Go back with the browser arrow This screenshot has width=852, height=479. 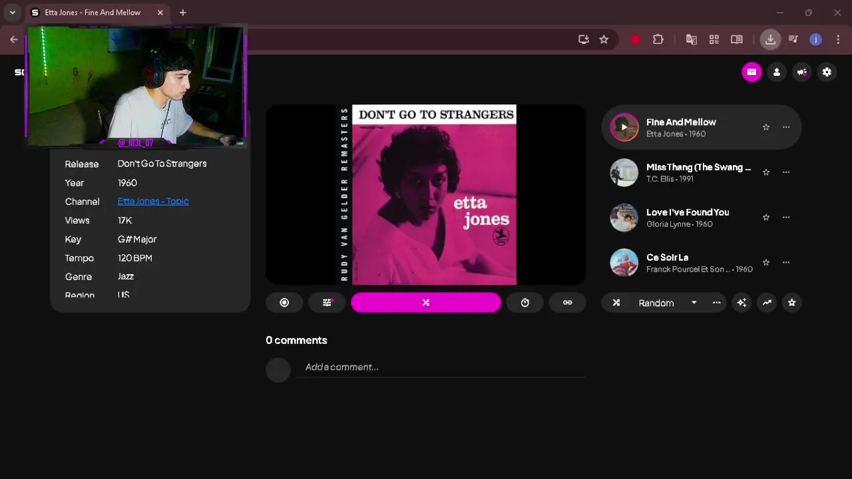pos(14,40)
